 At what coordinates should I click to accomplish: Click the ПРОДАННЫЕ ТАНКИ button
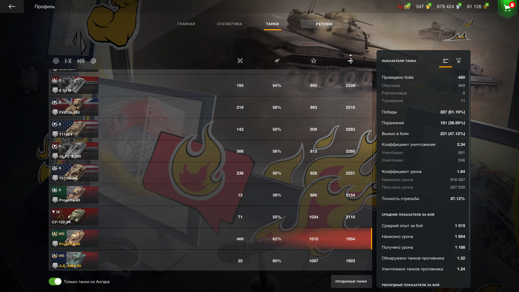(351, 281)
